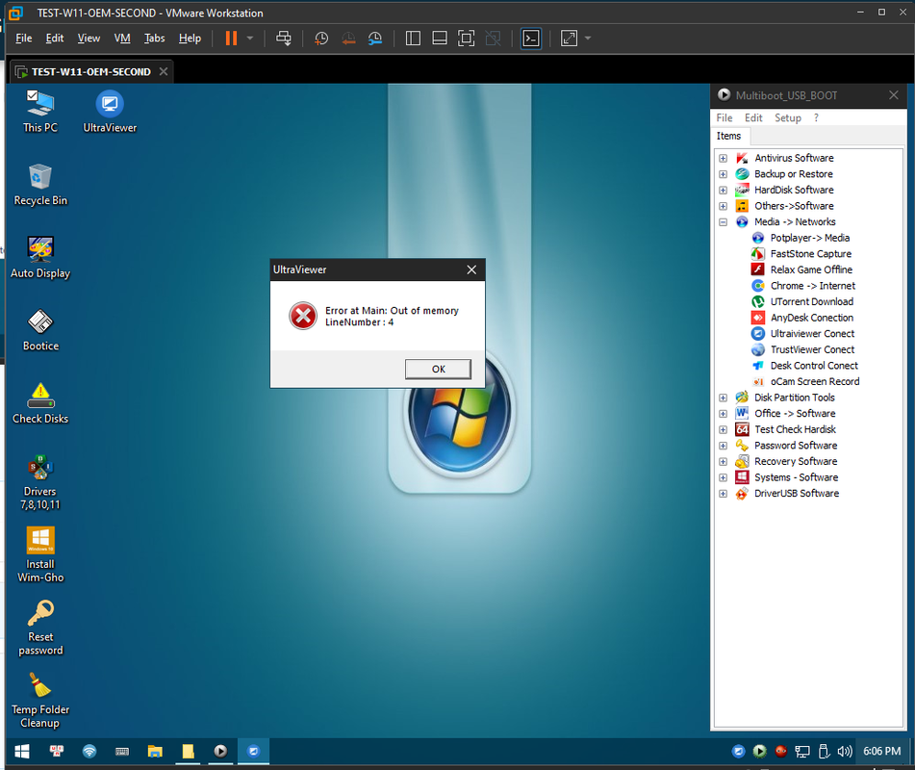Image resolution: width=915 pixels, height=770 pixels.
Task: Open Drivers 7,8,10,11 desktop icon
Action: tap(40, 483)
